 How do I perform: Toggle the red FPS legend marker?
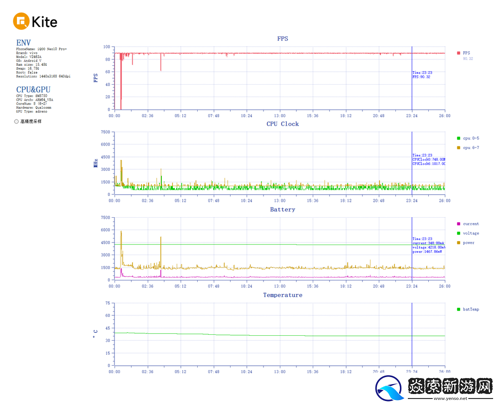(x=458, y=53)
